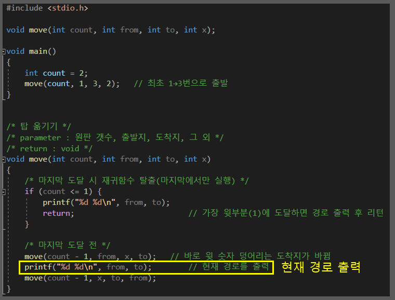Collapse the move function definition fold marker
Screen dimensions: 395x300
click(4, 159)
